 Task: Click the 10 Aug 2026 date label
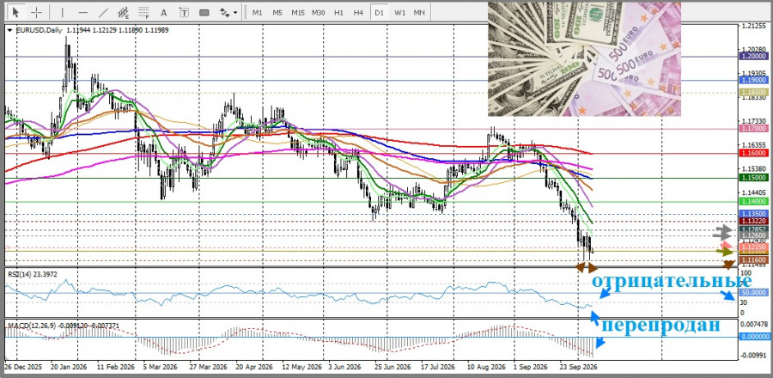coord(485,368)
